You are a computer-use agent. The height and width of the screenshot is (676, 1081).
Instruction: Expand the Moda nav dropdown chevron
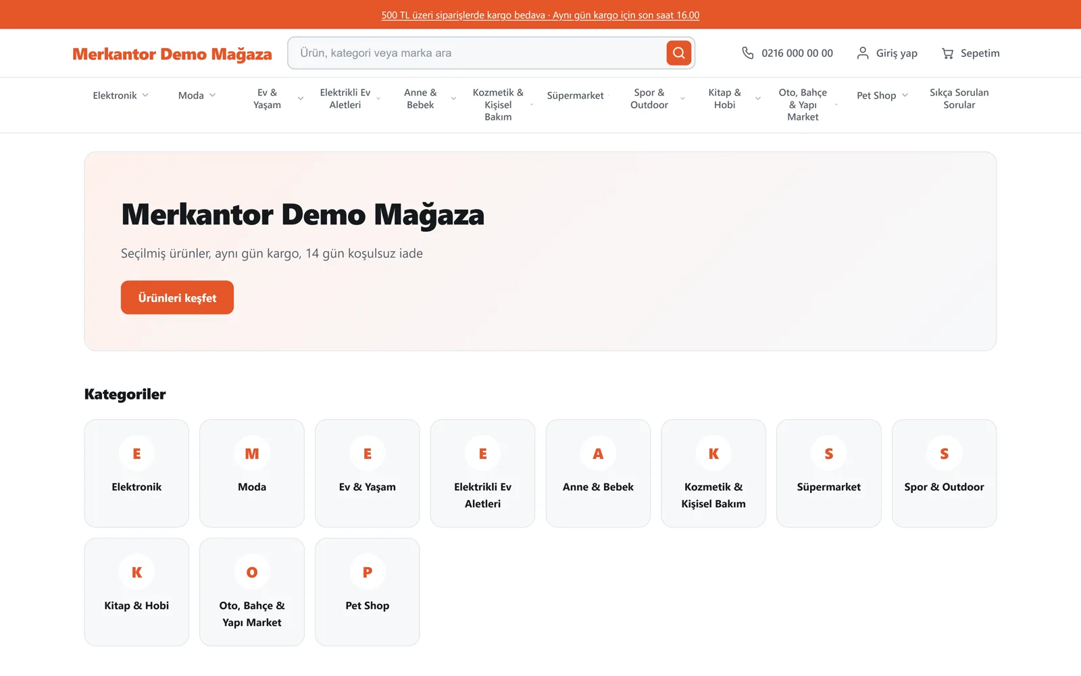[x=212, y=95]
